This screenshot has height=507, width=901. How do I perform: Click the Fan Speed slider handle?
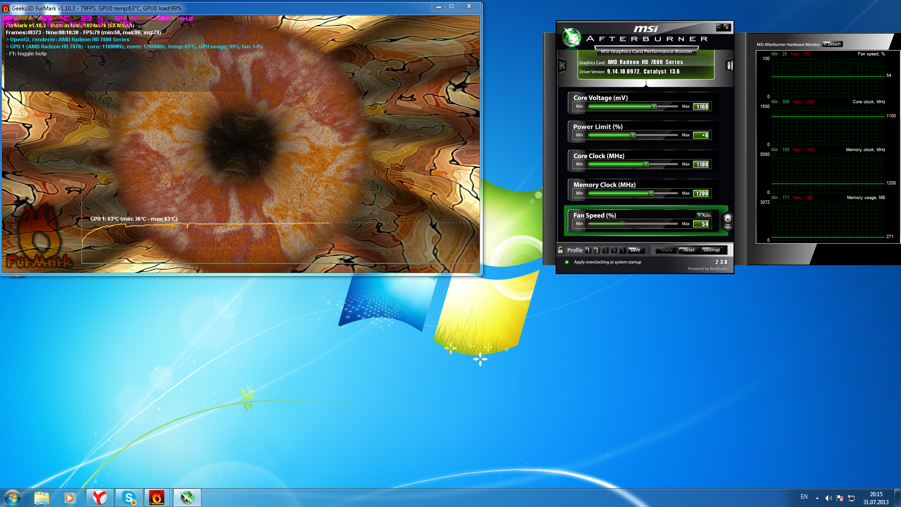click(x=623, y=224)
